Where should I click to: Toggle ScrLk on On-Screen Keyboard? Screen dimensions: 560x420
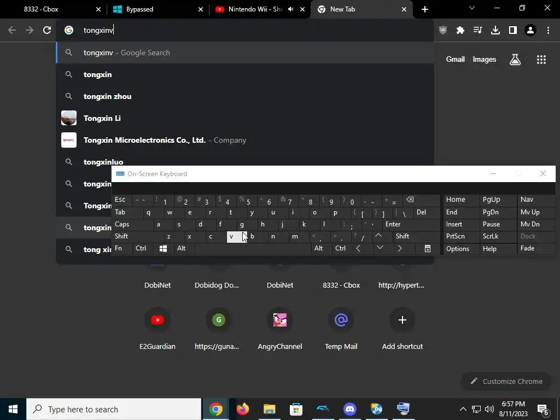(498, 236)
